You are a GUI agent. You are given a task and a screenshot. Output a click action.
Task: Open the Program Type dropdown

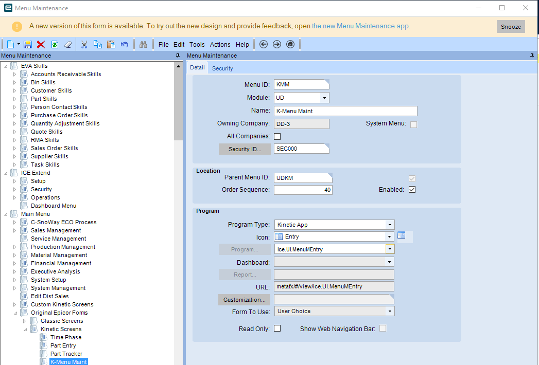pos(390,225)
